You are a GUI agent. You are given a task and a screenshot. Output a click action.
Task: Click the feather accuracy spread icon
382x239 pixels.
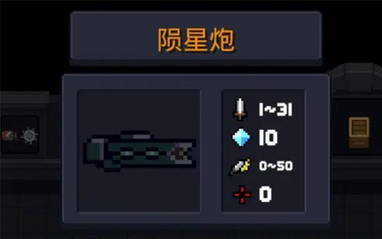[240, 167]
